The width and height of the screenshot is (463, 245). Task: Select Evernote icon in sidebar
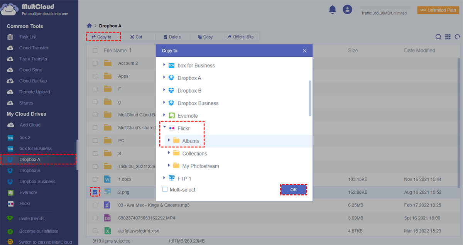pos(11,193)
